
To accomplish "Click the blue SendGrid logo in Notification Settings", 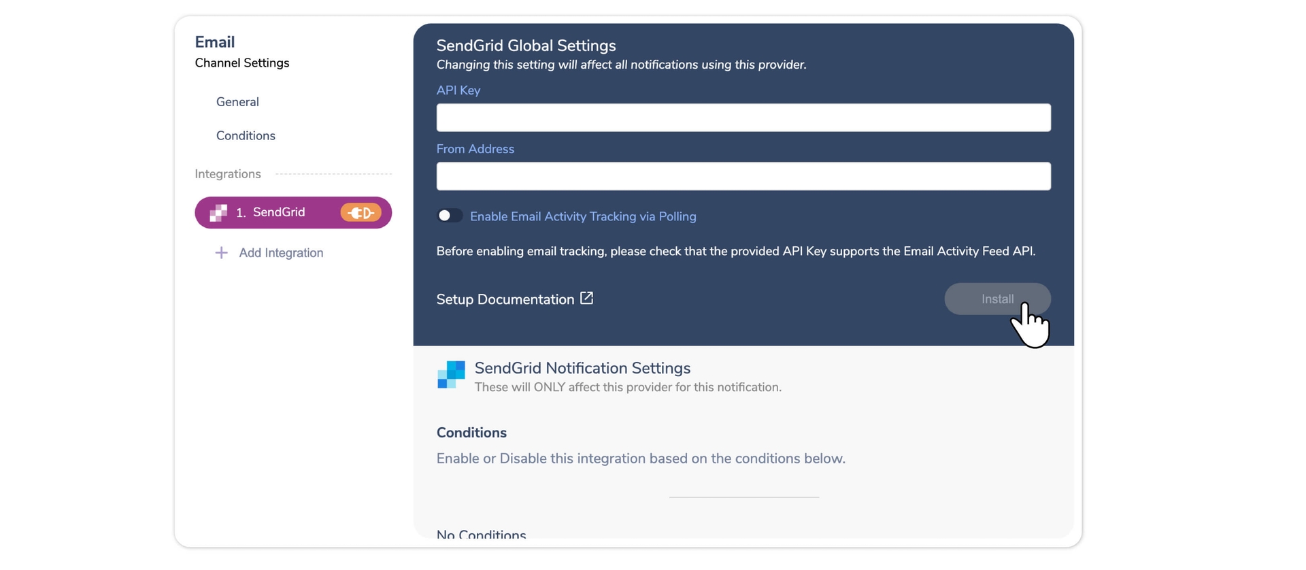I will [451, 375].
